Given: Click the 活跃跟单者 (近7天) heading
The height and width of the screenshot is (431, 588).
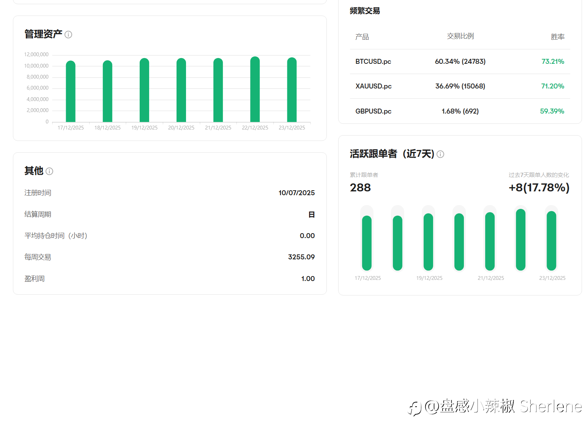Looking at the screenshot, I should pos(392,154).
